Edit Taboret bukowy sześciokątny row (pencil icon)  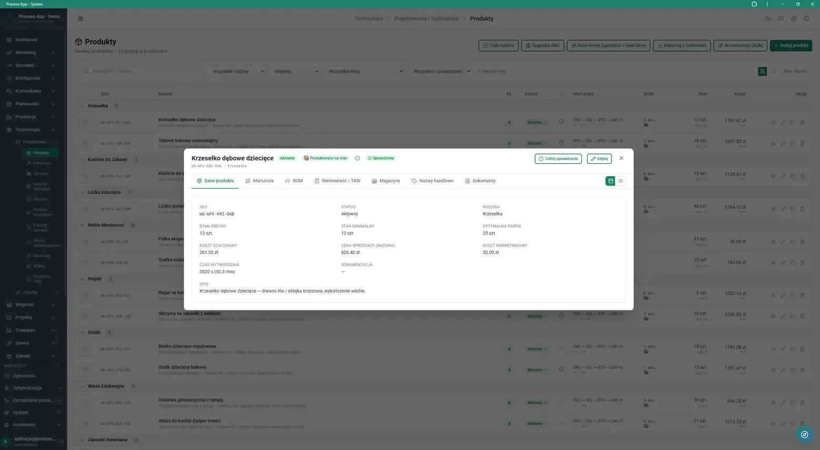point(783,143)
